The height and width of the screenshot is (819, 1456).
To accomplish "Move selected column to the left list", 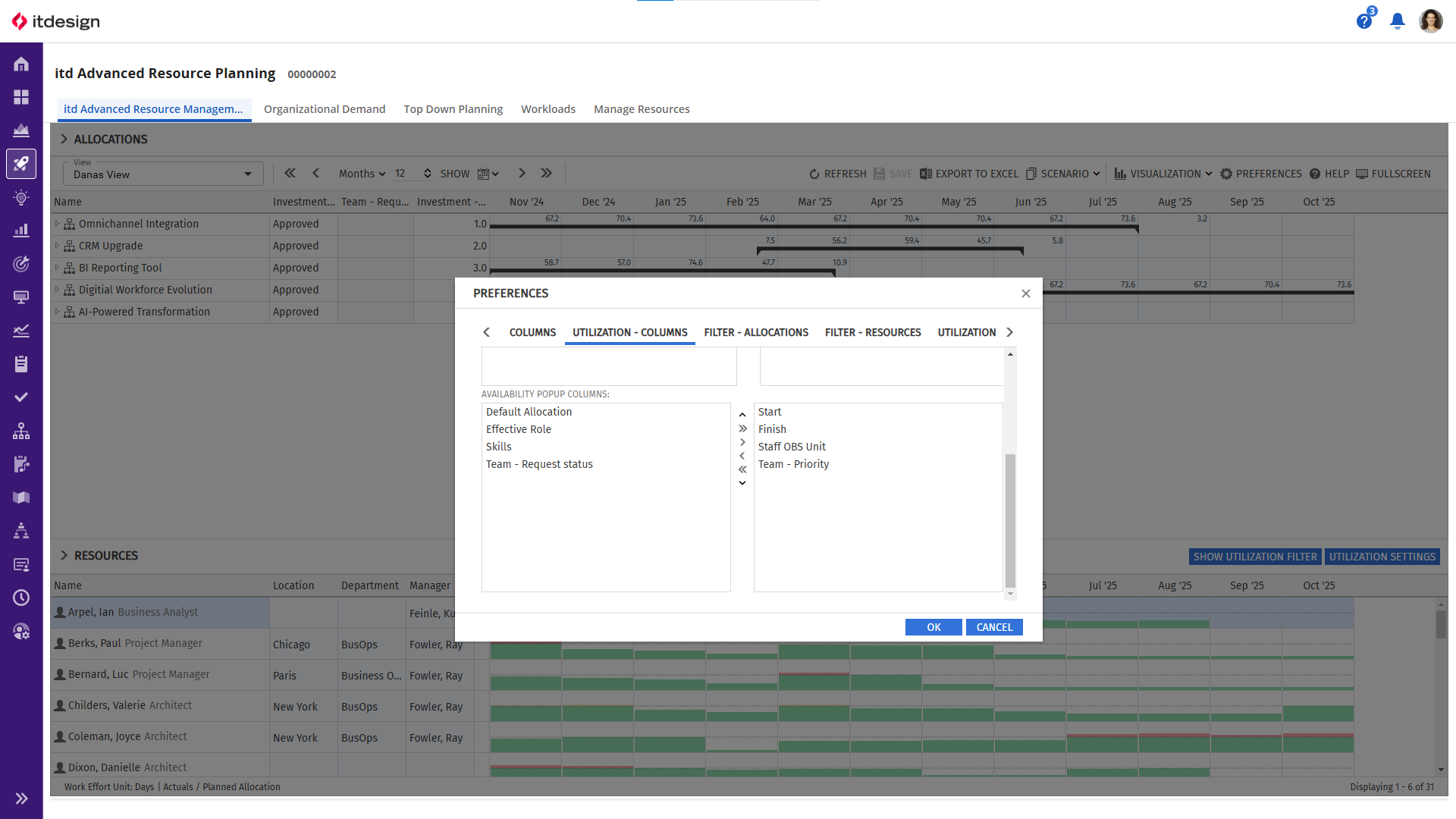I will coord(742,456).
